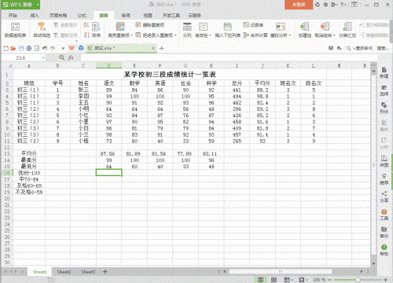The height and width of the screenshot is (283, 393).
Task: Click Remove Duplicates (删除重复项)
Action: [x=149, y=25]
